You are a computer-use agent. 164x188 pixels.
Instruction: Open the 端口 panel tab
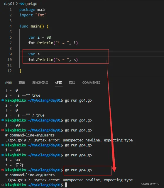pos(72,83)
